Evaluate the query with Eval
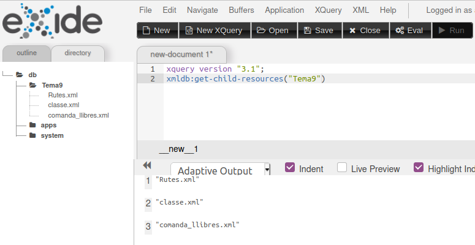475x245 pixels. click(409, 31)
